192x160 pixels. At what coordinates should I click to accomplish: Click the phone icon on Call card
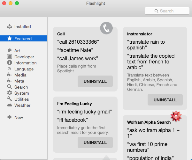click(106, 28)
